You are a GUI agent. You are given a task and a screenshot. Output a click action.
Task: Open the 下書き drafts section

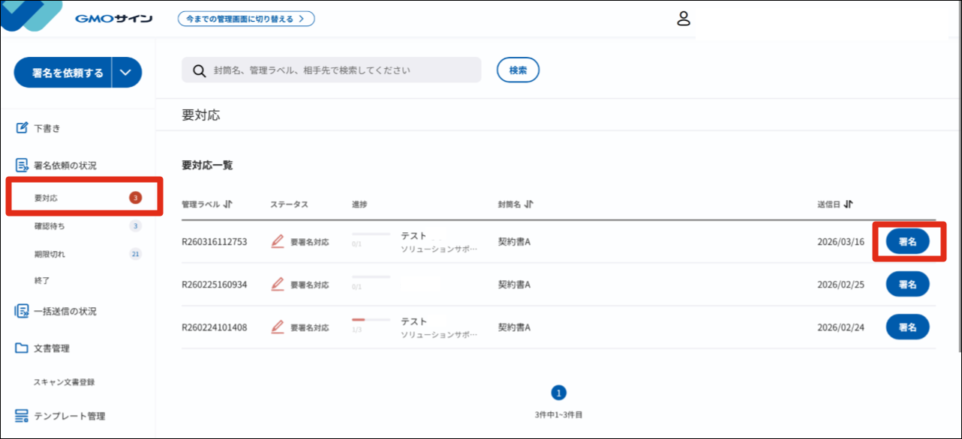click(x=47, y=128)
